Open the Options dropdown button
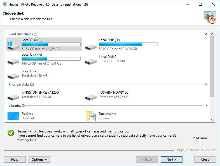 pos(39,159)
